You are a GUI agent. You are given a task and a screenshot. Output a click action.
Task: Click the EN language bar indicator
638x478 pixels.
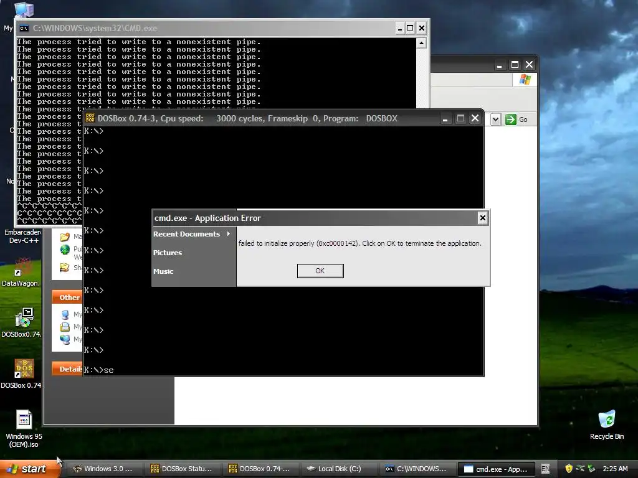coord(545,469)
